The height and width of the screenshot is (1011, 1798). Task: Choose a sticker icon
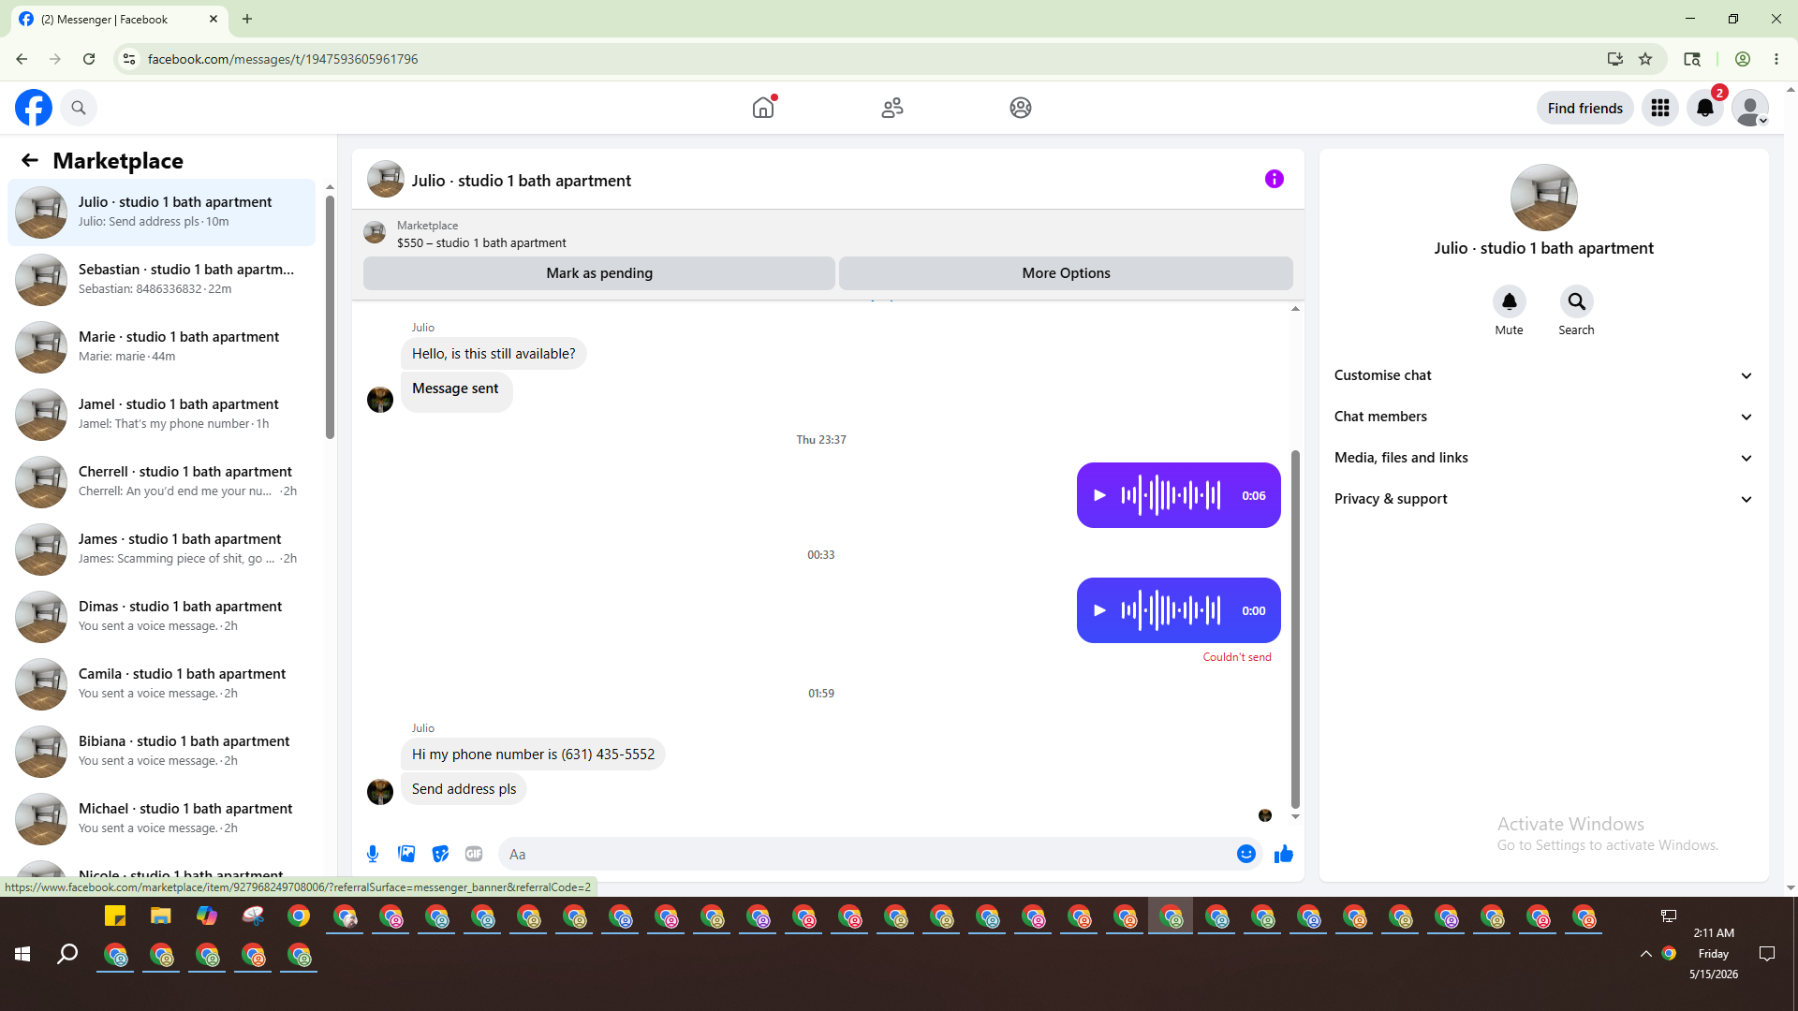(440, 854)
